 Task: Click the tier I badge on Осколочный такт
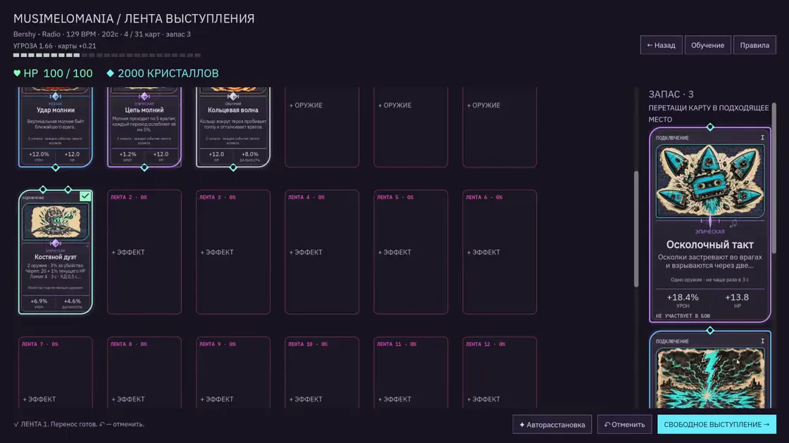762,138
